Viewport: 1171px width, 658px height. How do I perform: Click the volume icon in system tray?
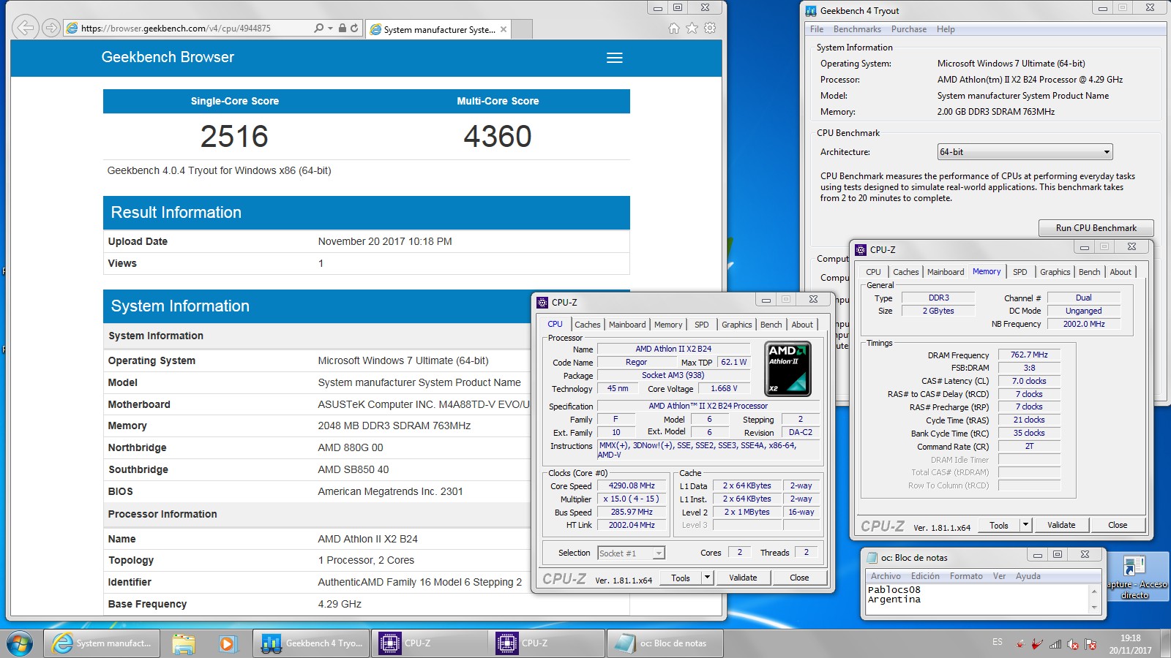click(1073, 644)
